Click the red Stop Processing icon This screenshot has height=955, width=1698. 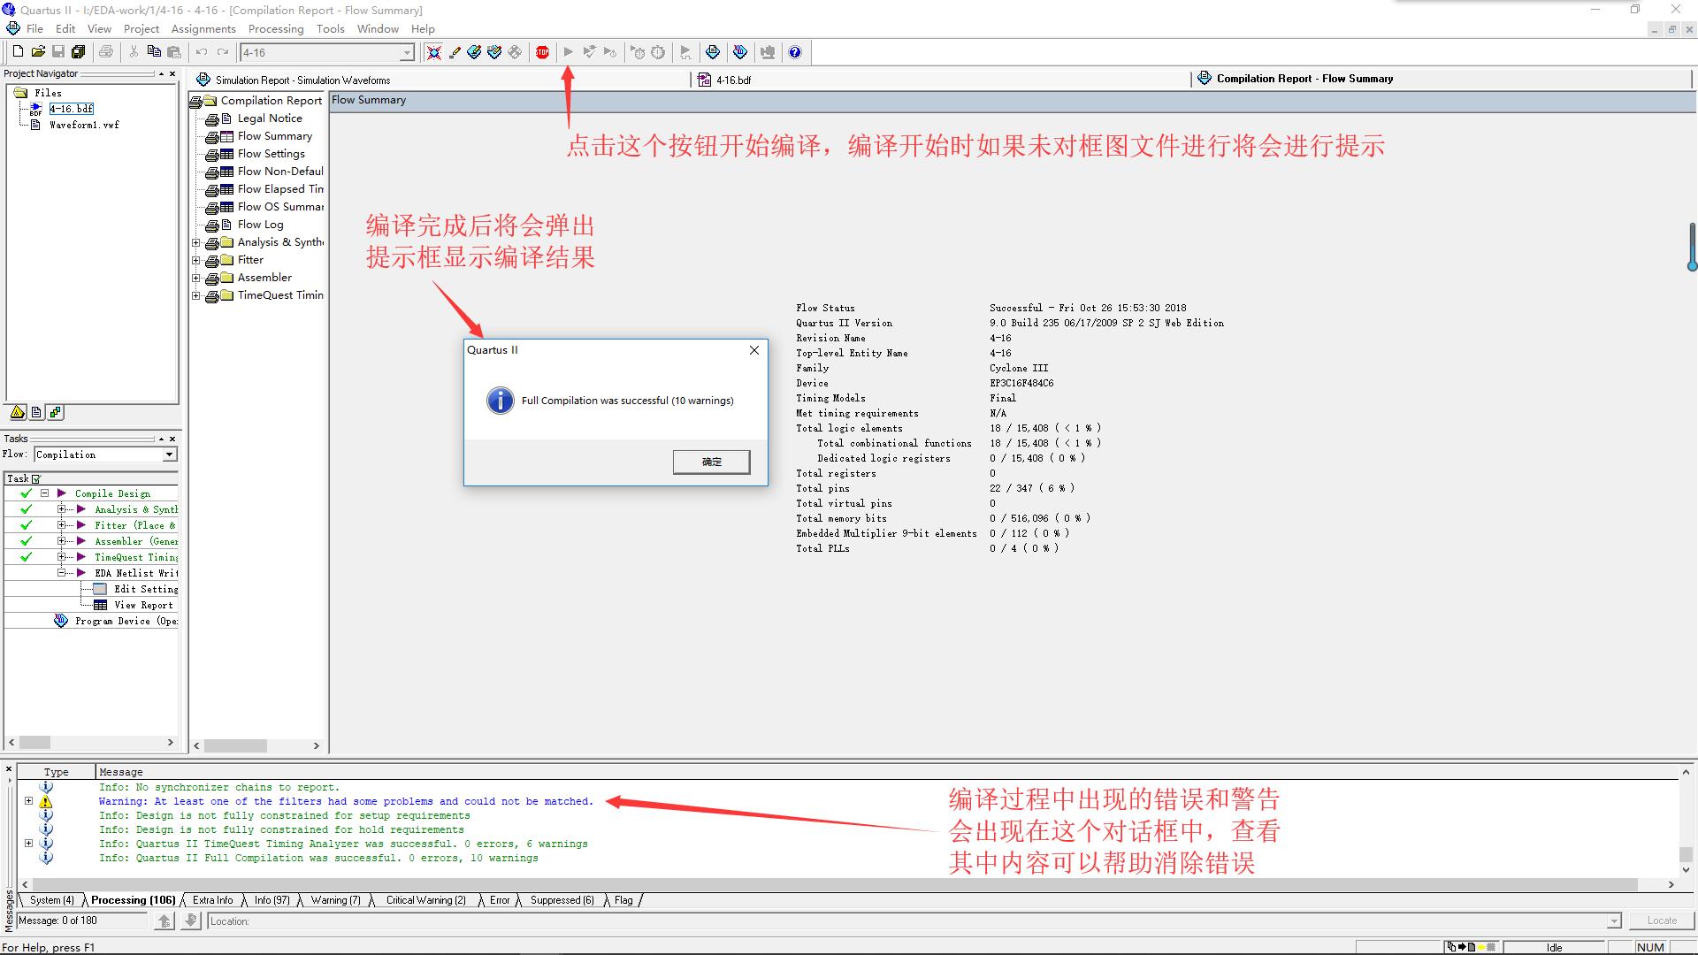(x=542, y=52)
